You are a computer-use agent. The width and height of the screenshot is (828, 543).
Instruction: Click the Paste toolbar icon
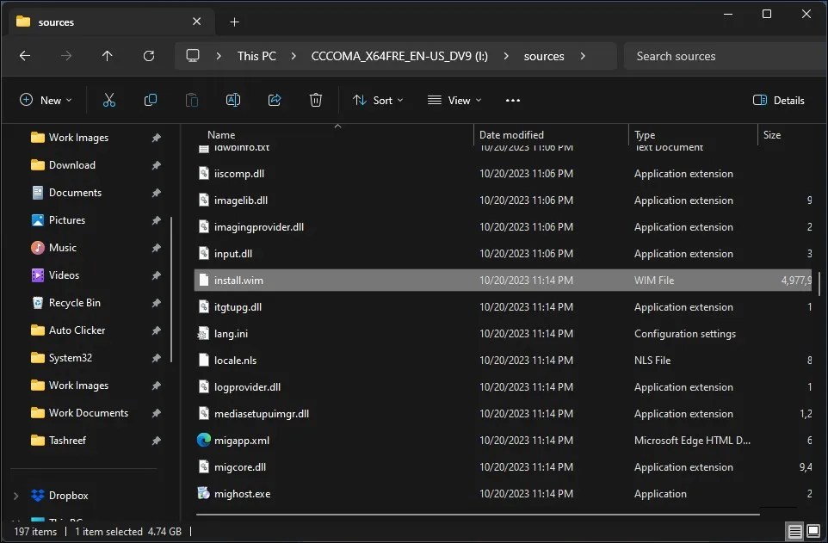coord(191,100)
